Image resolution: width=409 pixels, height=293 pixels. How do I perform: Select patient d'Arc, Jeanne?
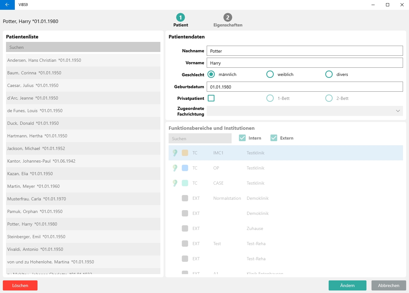click(x=83, y=98)
